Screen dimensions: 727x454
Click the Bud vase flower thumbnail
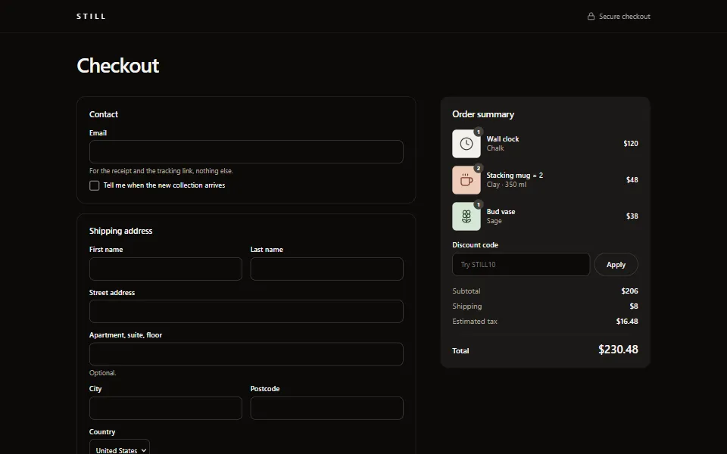466,216
